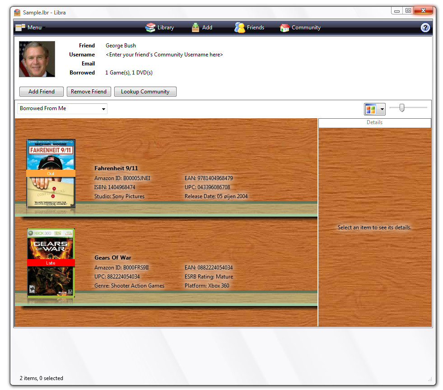This screenshot has width=443, height=390.
Task: Click the Friend field label
Action: click(x=87, y=46)
